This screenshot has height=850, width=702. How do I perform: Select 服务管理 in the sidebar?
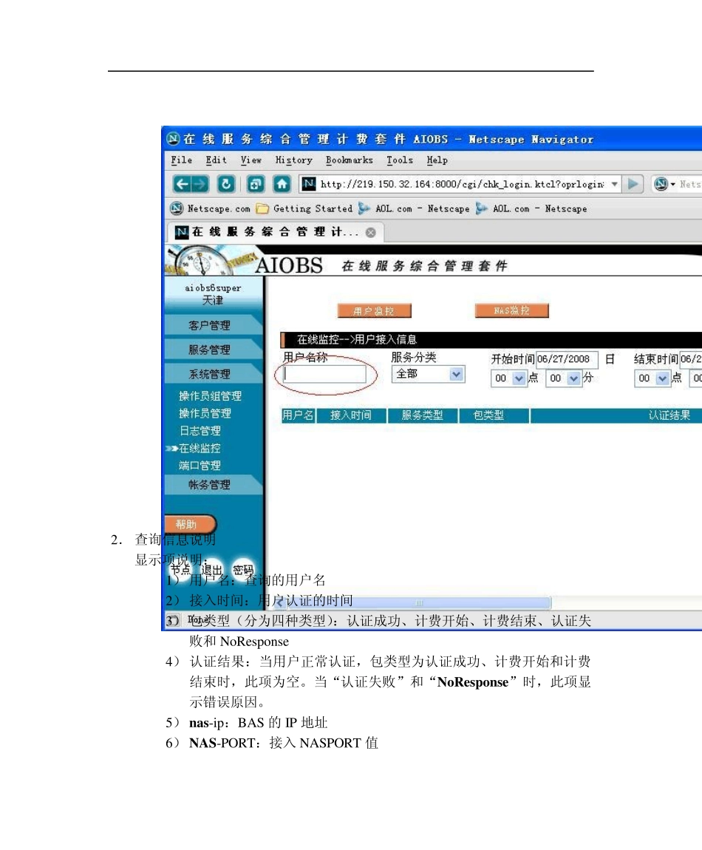209,350
